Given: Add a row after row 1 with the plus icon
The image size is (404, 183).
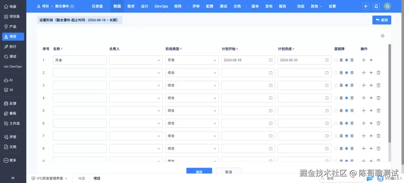Looking at the screenshot, I should coord(371,60).
